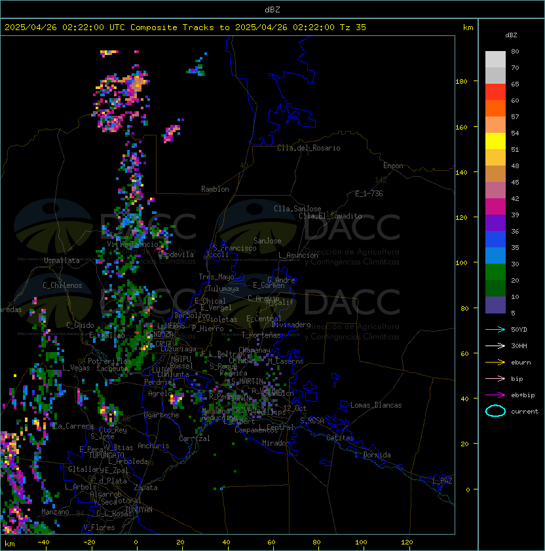545x551 pixels.
Task: Select the pink bip arrow legend icon
Action: point(495,378)
